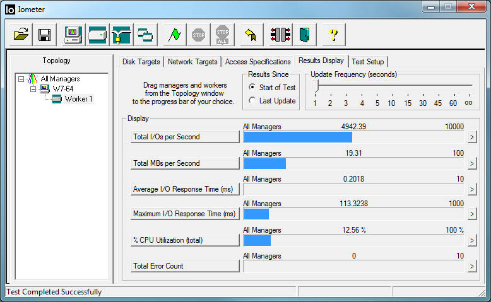The height and width of the screenshot is (302, 491).
Task: Disconnect the selected worker or manager
Action: pos(281,35)
